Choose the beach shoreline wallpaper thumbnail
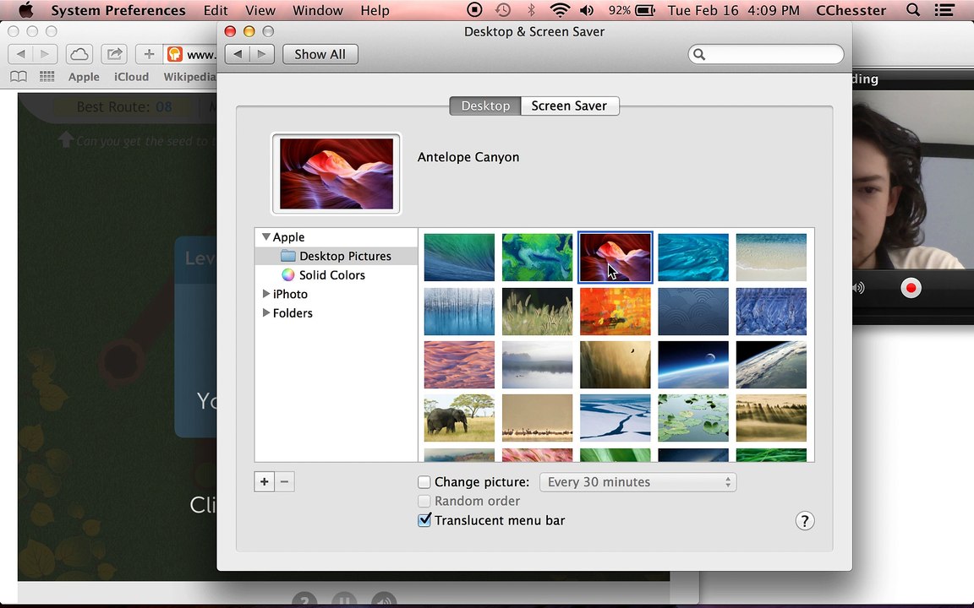This screenshot has height=608, width=974. coord(771,258)
